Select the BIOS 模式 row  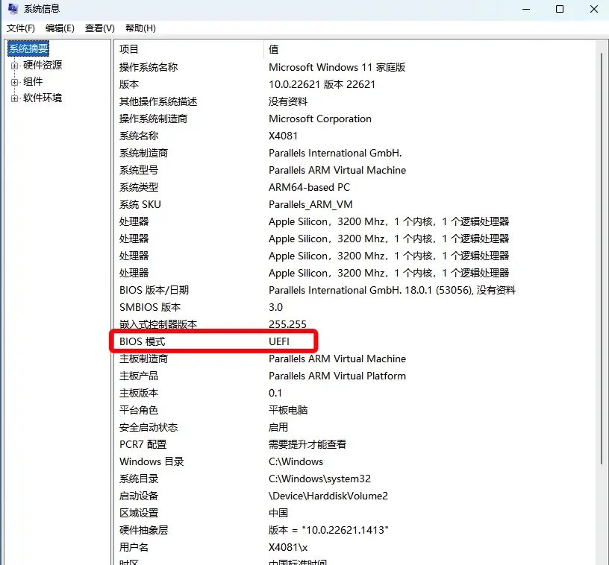(x=355, y=341)
